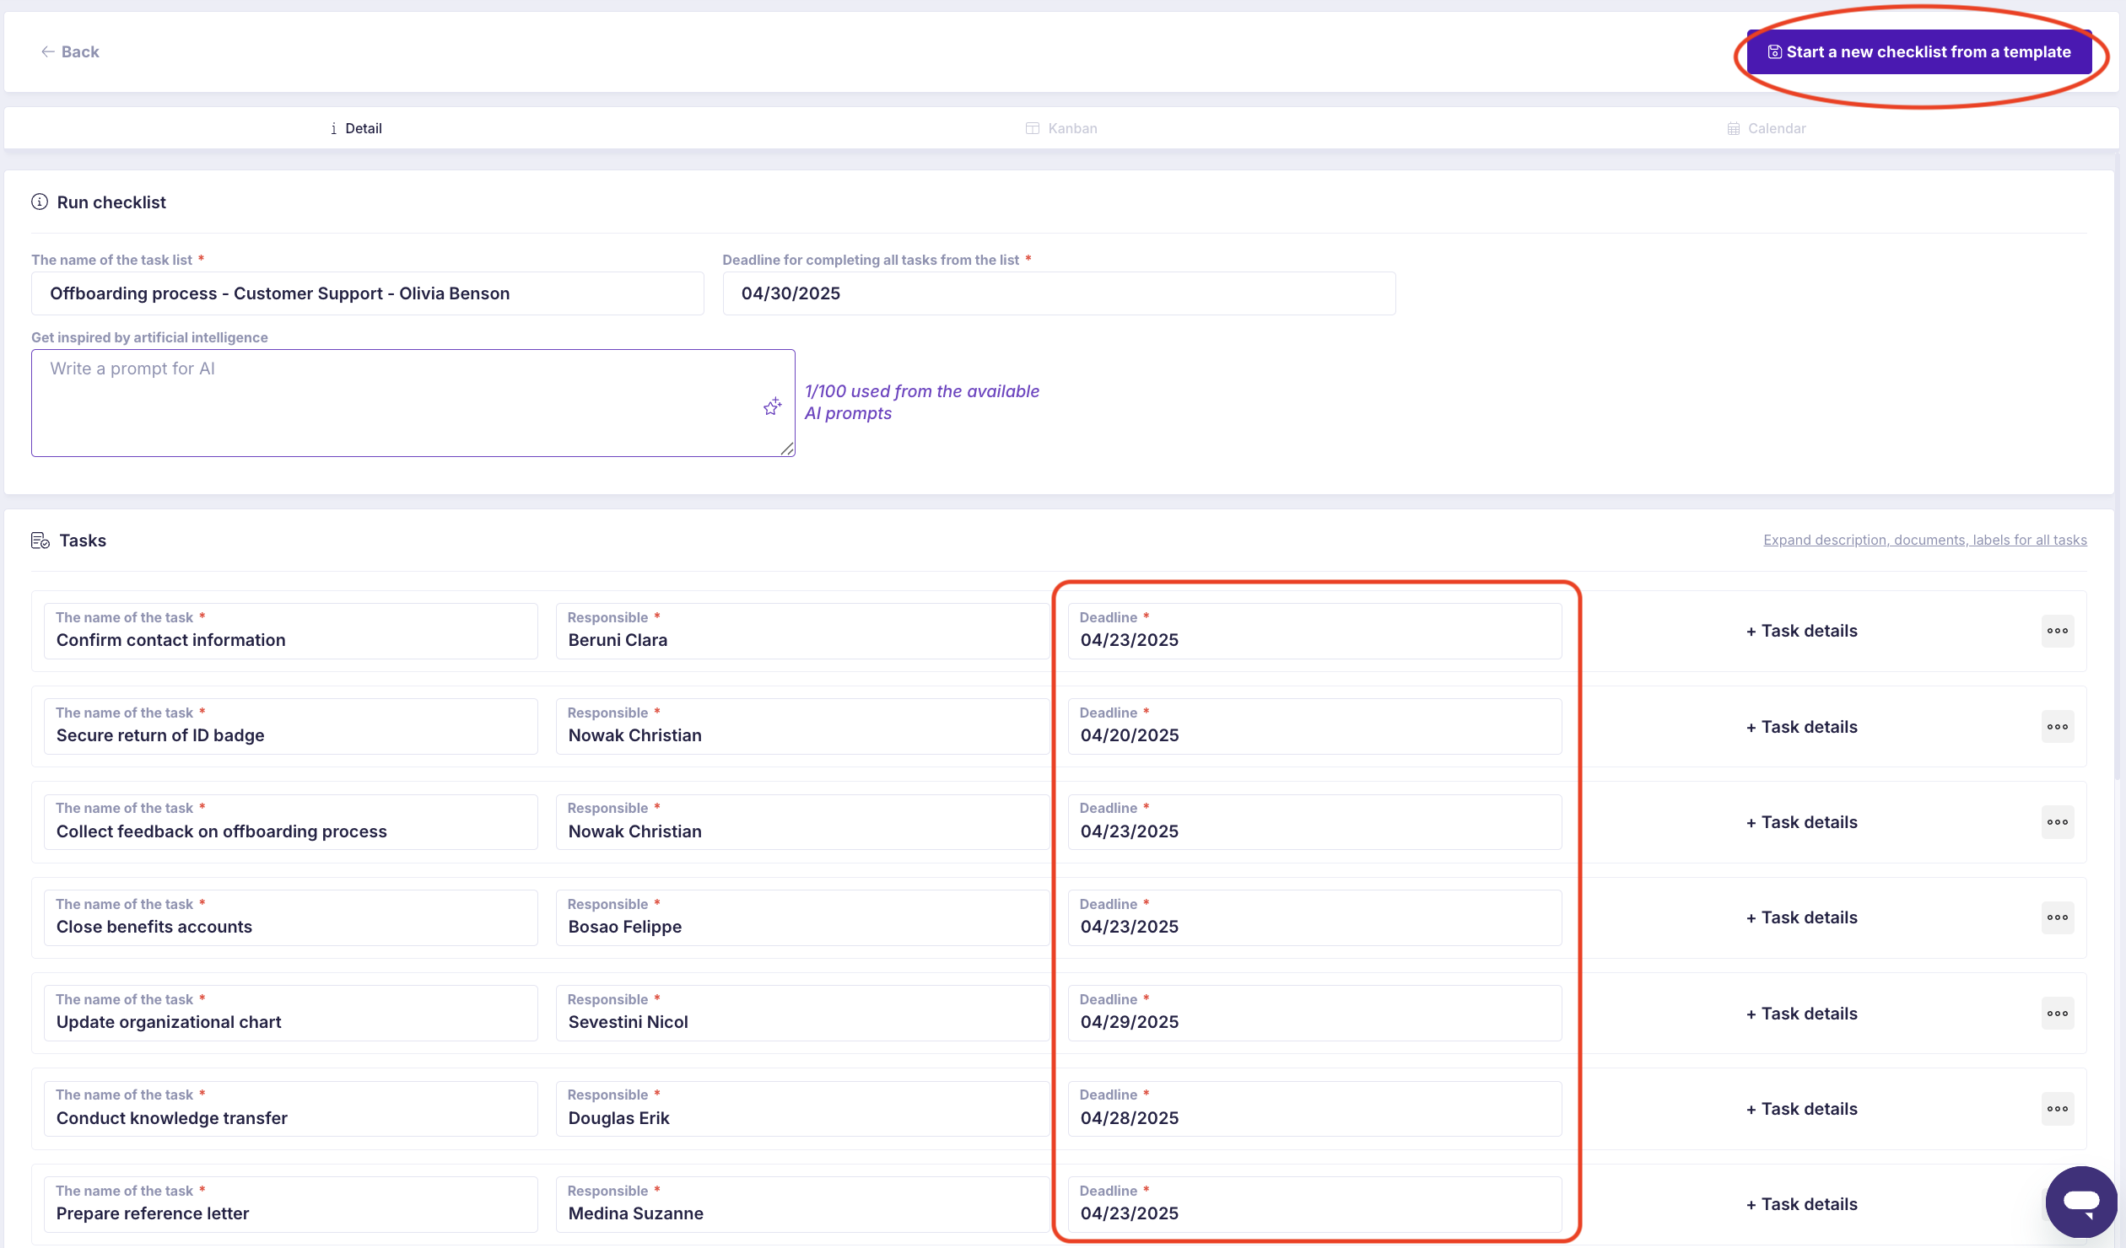This screenshot has height=1248, width=2126.
Task: Open options menu for Close benefits accounts
Action: pos(2058,917)
